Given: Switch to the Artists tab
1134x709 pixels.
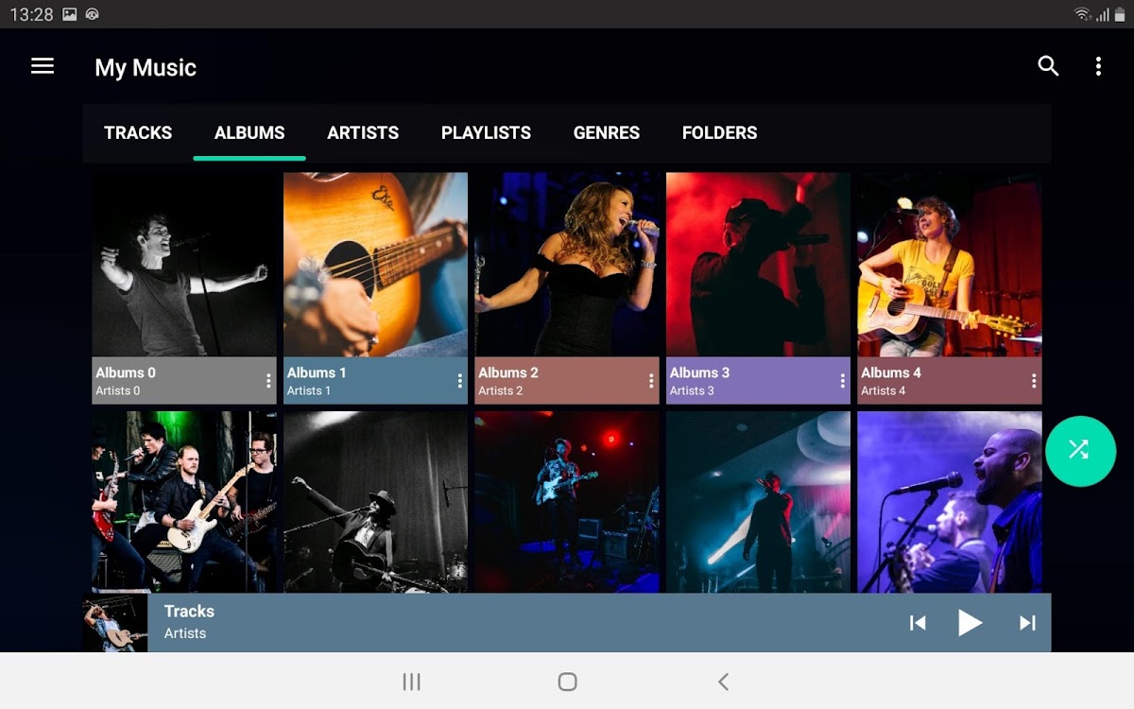Looking at the screenshot, I should (x=363, y=133).
